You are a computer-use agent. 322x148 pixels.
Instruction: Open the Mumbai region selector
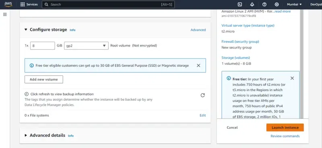[294, 4]
